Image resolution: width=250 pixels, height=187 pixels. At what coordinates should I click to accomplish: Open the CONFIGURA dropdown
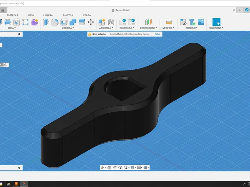point(127,28)
